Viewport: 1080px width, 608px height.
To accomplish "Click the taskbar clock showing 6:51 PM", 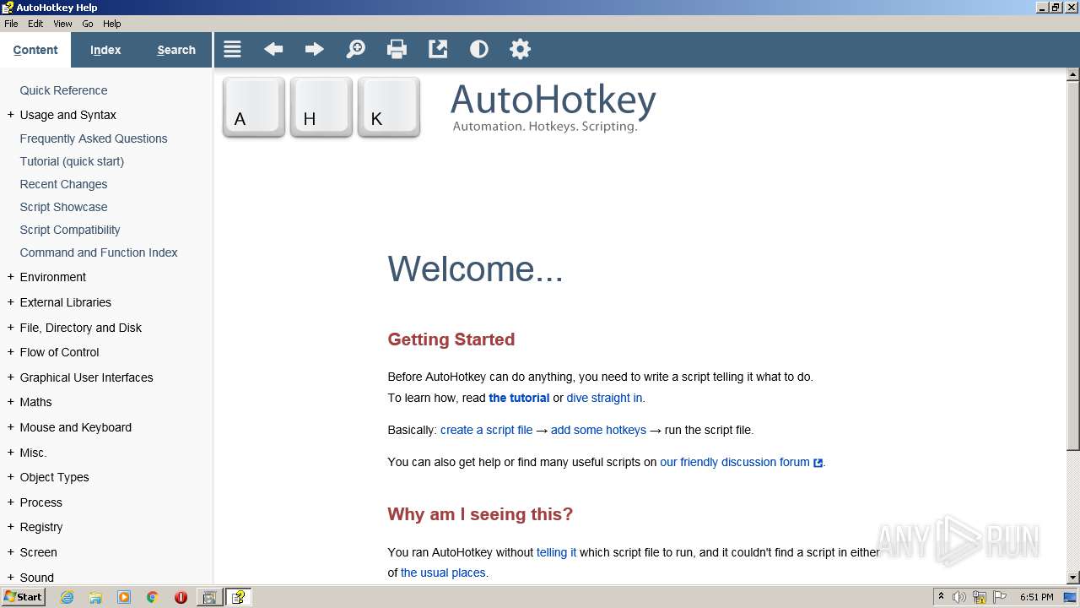I will pos(1037,597).
